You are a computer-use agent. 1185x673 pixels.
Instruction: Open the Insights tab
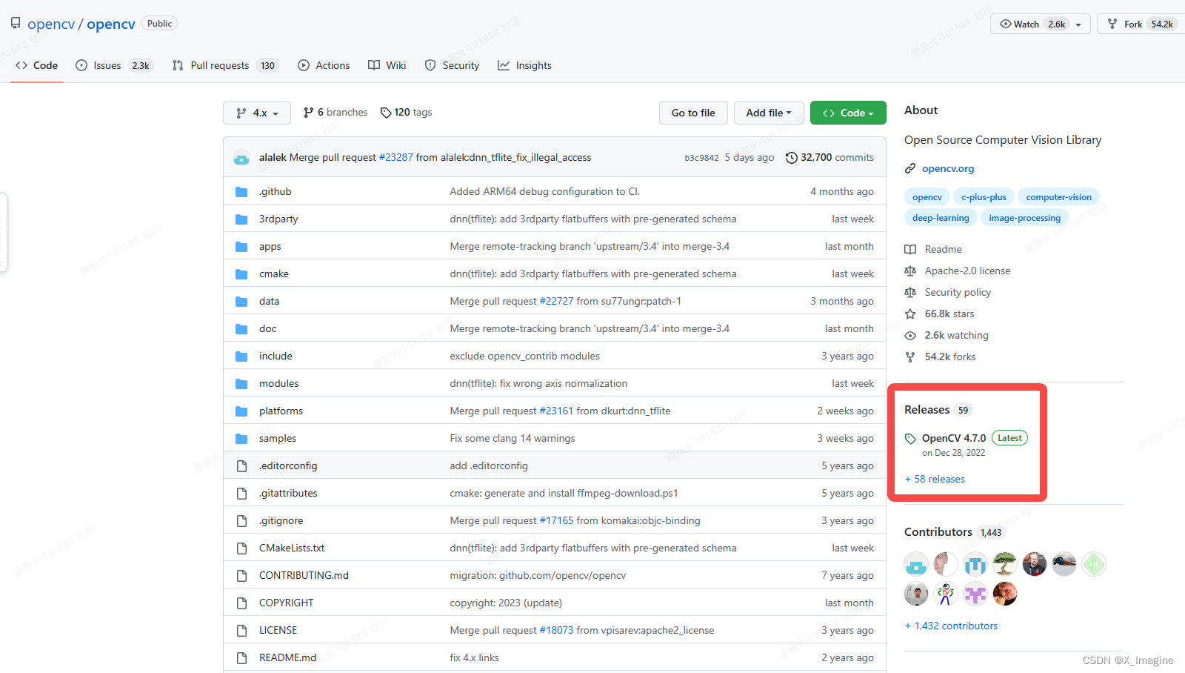click(525, 65)
